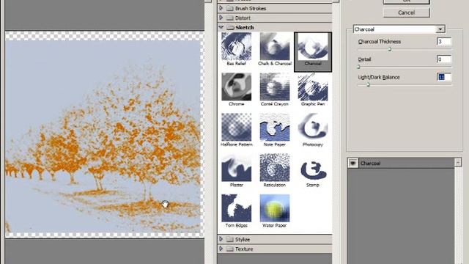The image size is (469, 264).
Task: Select the Graphic Pen filter
Action: (313, 87)
